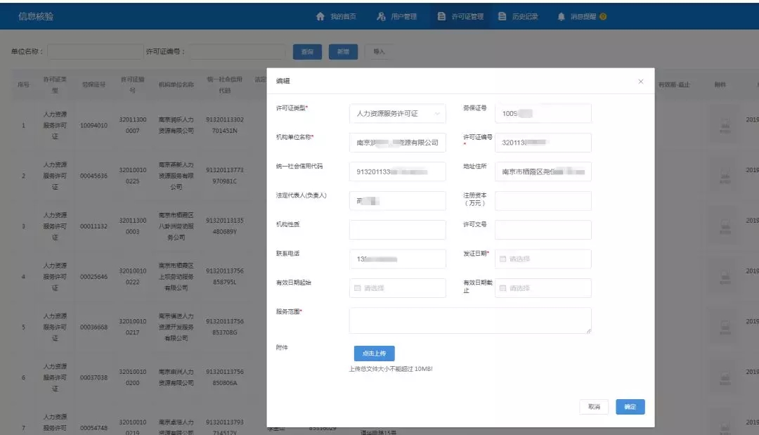The height and width of the screenshot is (435, 759).
Task: Open the 有效日期截止 date picker
Action: coord(543,288)
